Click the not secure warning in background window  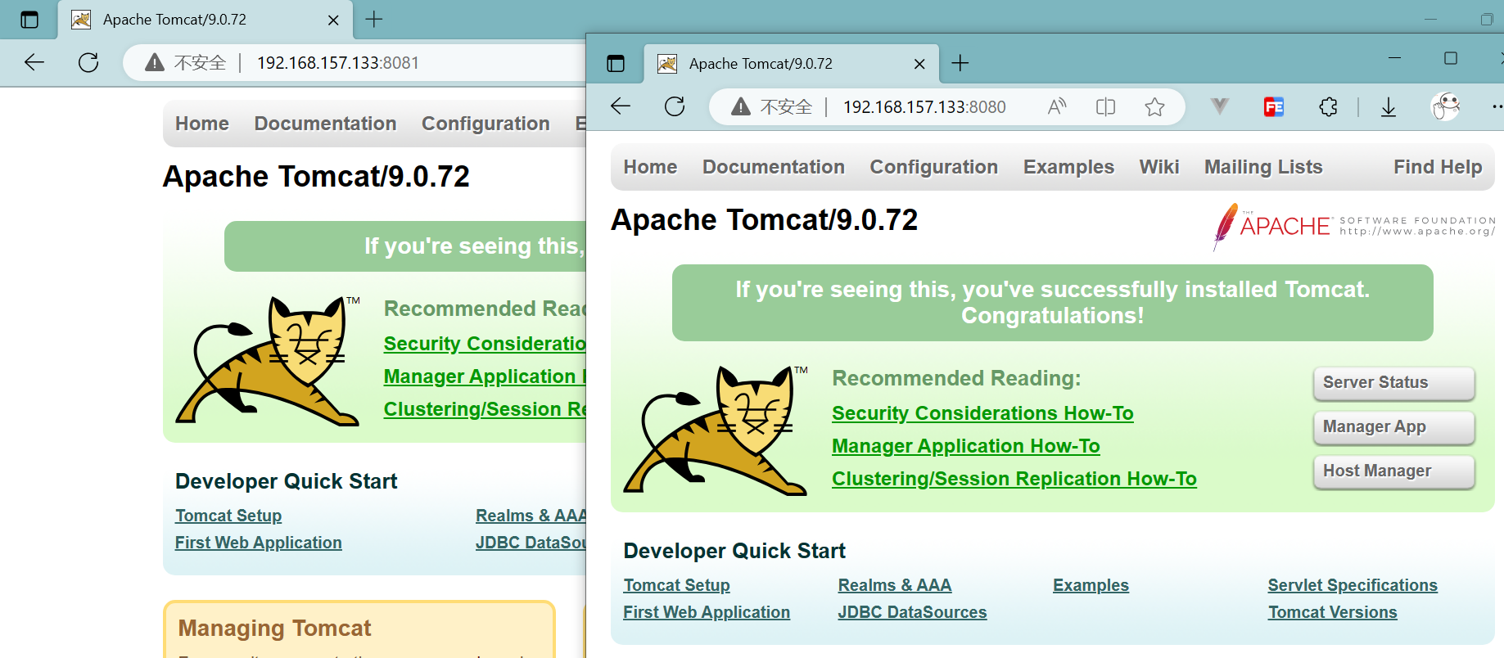(186, 62)
